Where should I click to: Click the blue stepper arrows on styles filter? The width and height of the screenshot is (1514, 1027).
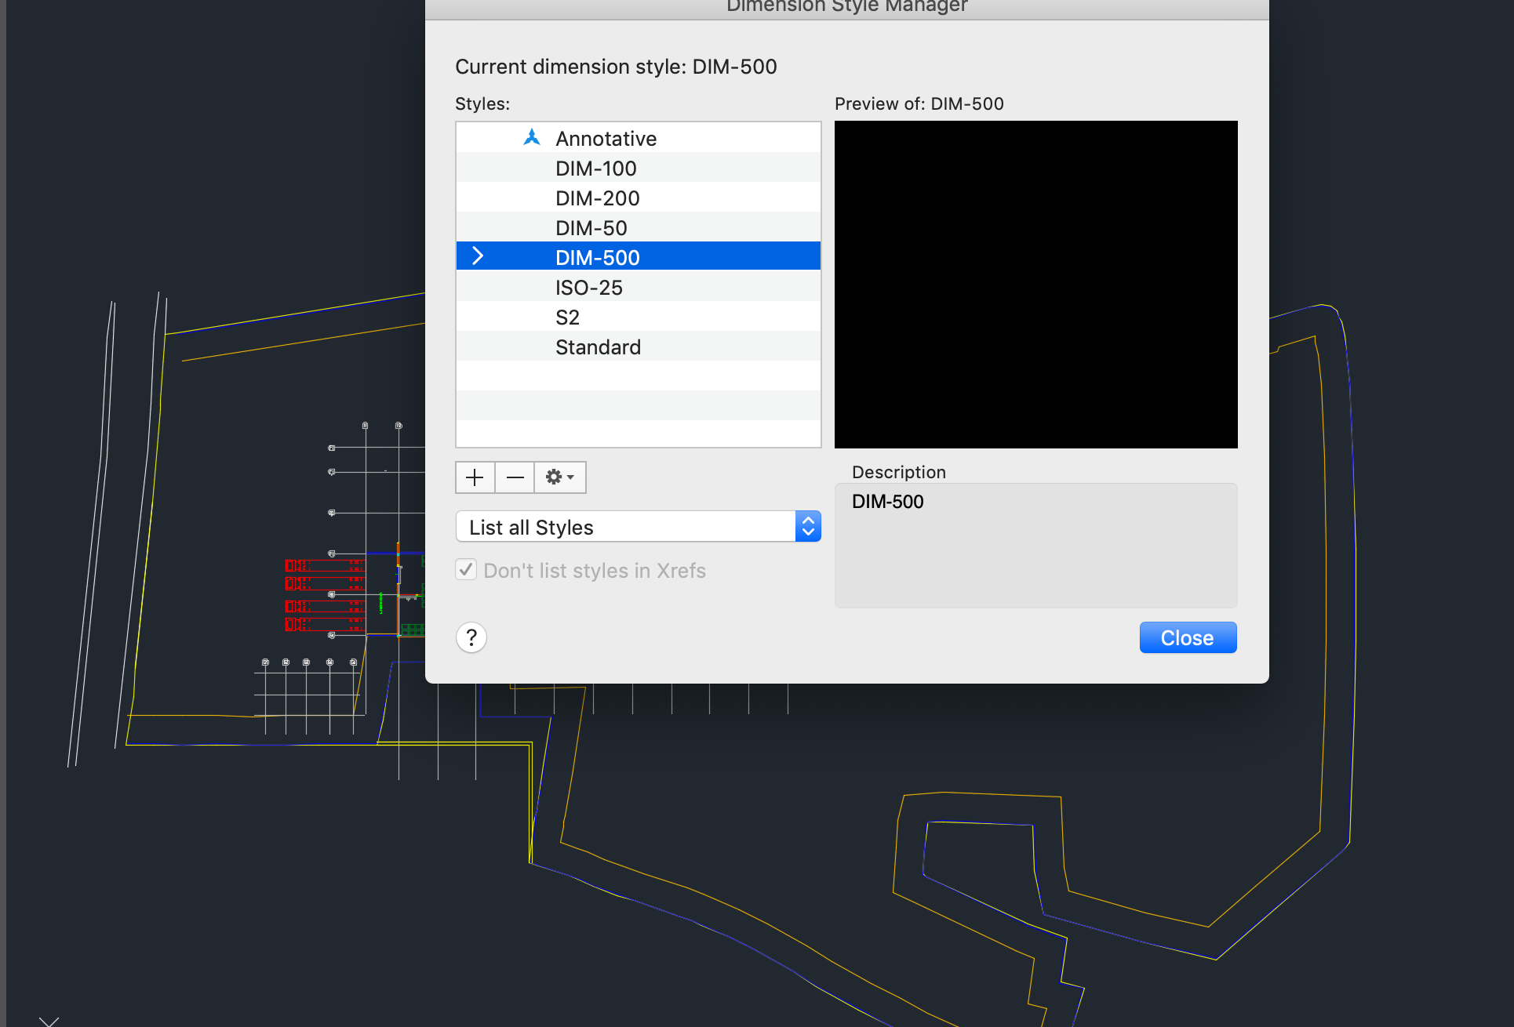point(808,527)
